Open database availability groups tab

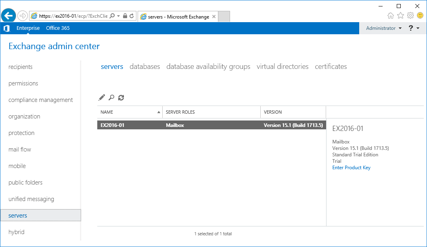(208, 66)
